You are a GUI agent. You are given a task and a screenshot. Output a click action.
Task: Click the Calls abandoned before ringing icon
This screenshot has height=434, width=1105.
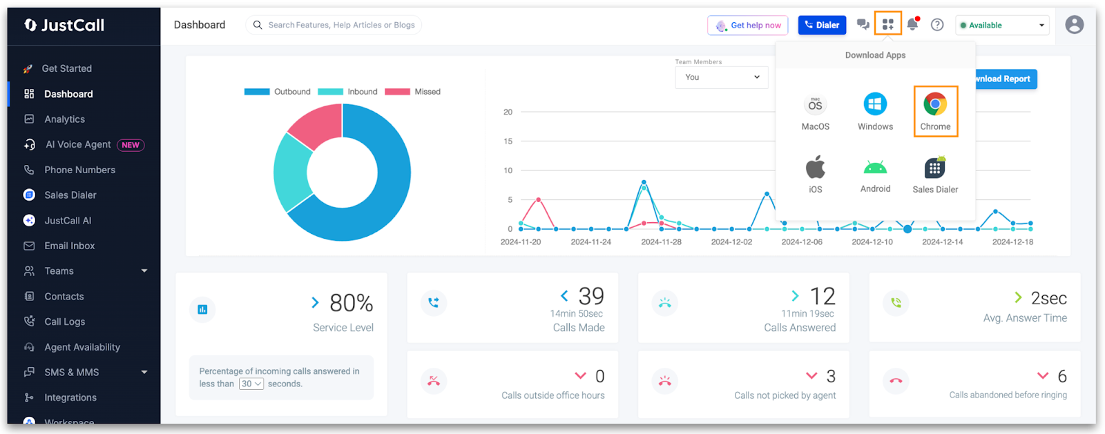896,381
